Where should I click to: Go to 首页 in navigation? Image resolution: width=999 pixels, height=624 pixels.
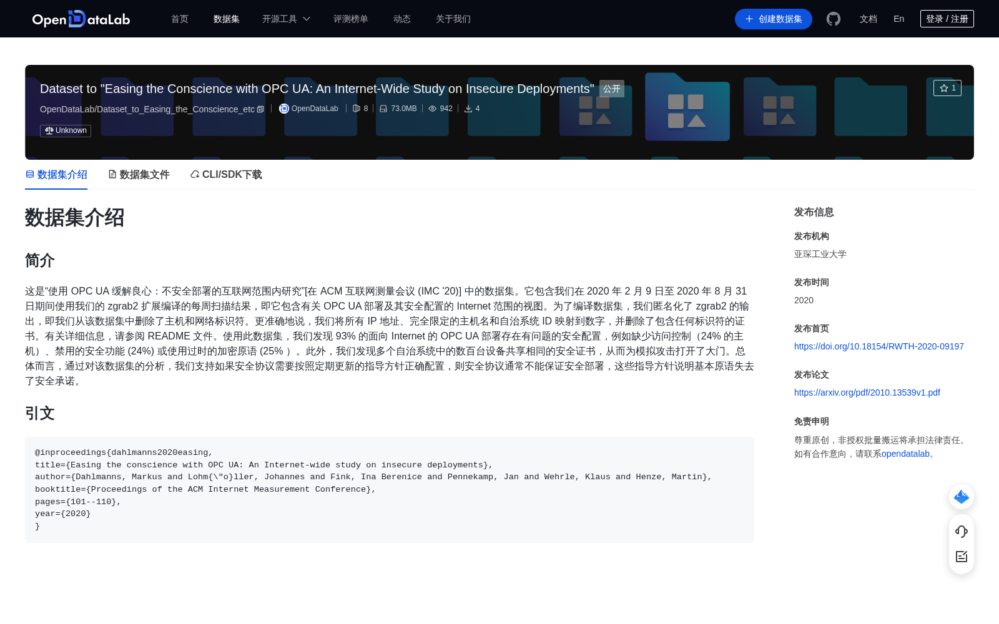coord(180,19)
